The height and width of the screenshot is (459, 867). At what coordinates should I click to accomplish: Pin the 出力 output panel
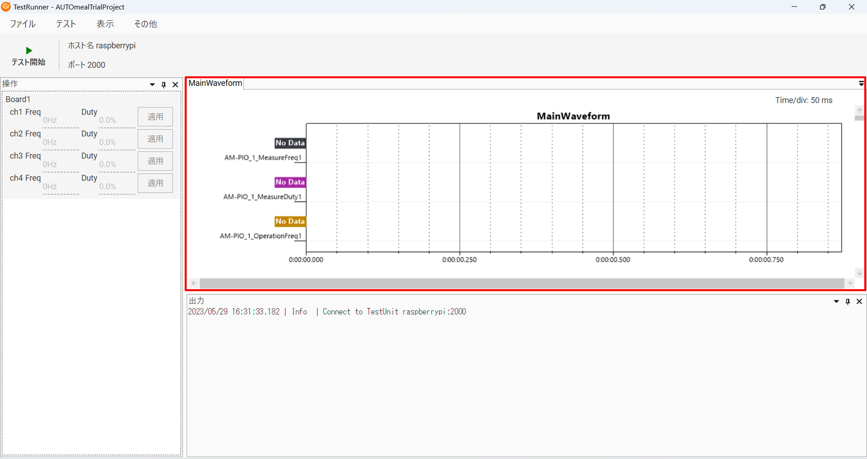coord(847,301)
